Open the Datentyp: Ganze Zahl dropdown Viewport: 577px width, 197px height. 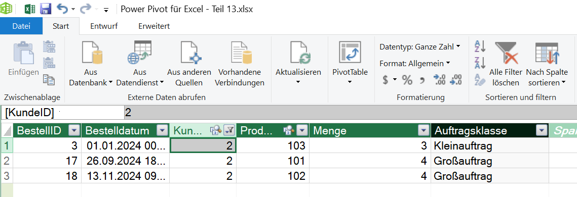[420, 47]
